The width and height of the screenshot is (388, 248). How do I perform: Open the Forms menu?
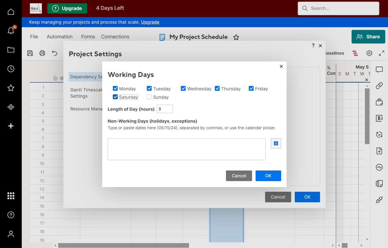tap(88, 37)
